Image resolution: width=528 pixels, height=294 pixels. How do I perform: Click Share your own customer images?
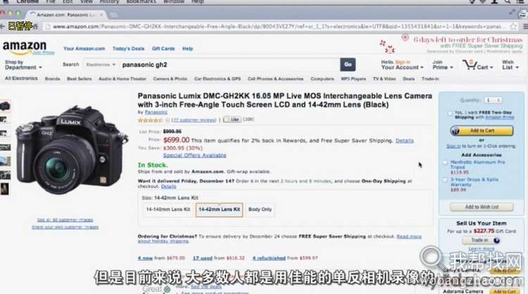65,227
